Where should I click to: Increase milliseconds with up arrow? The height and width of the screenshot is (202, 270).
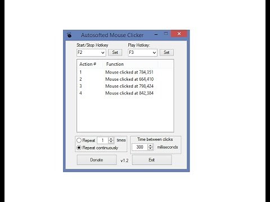(x=150, y=145)
